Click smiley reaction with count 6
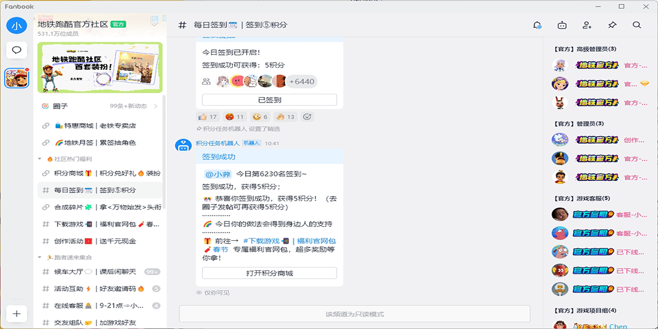This screenshot has height=329, width=658. (260, 117)
